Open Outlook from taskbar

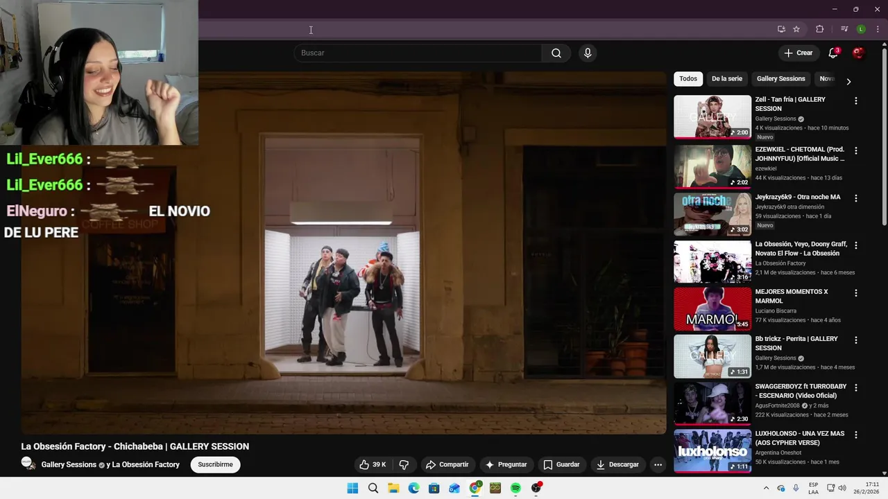point(454,488)
